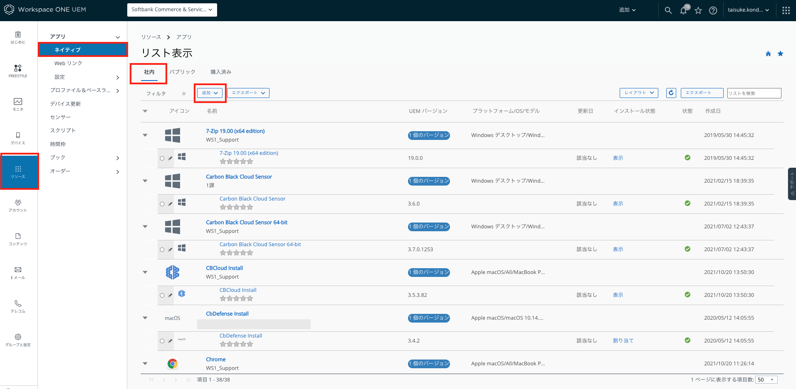
Task: Select radio button for CBCloud Install 3.5.3.82
Action: click(162, 295)
